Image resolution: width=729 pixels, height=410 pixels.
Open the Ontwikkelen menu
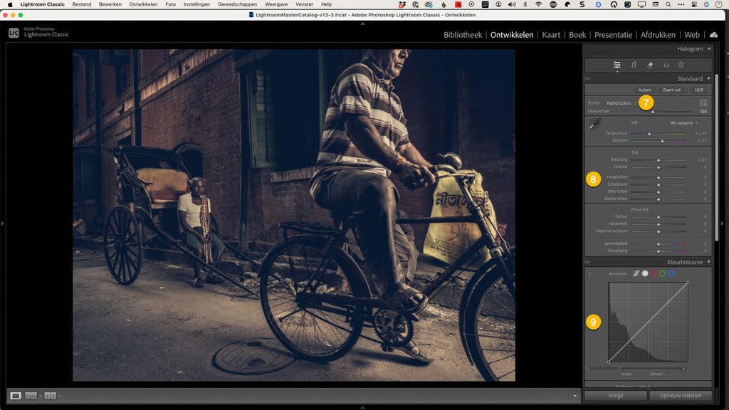coord(143,4)
